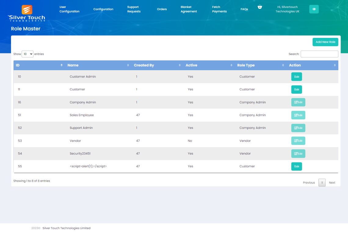Edit the Sales Employee role
The width and height of the screenshot is (348, 232).
tap(298, 115)
